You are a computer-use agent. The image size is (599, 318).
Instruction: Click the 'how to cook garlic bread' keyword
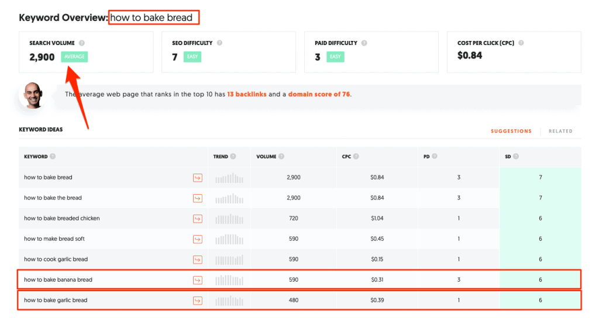tap(56, 259)
